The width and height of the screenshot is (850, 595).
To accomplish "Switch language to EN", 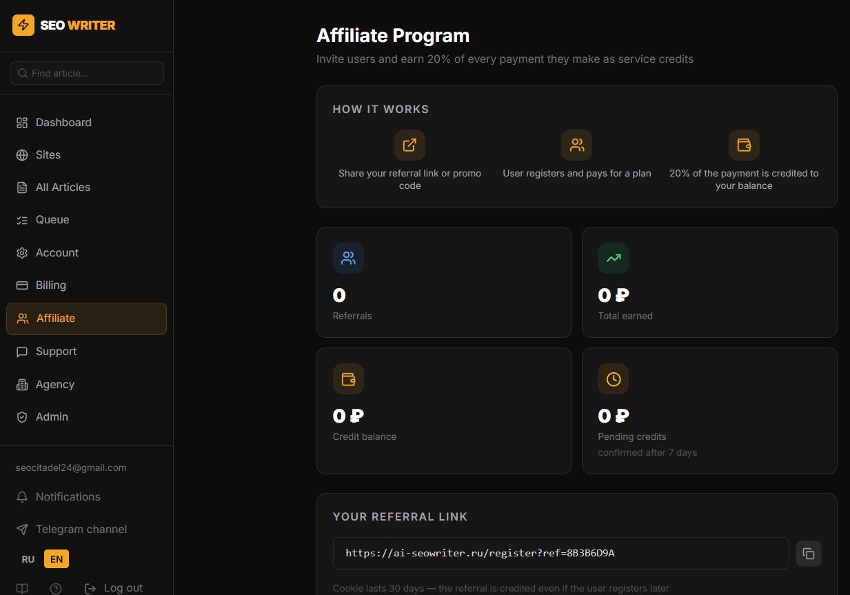I will click(x=57, y=559).
